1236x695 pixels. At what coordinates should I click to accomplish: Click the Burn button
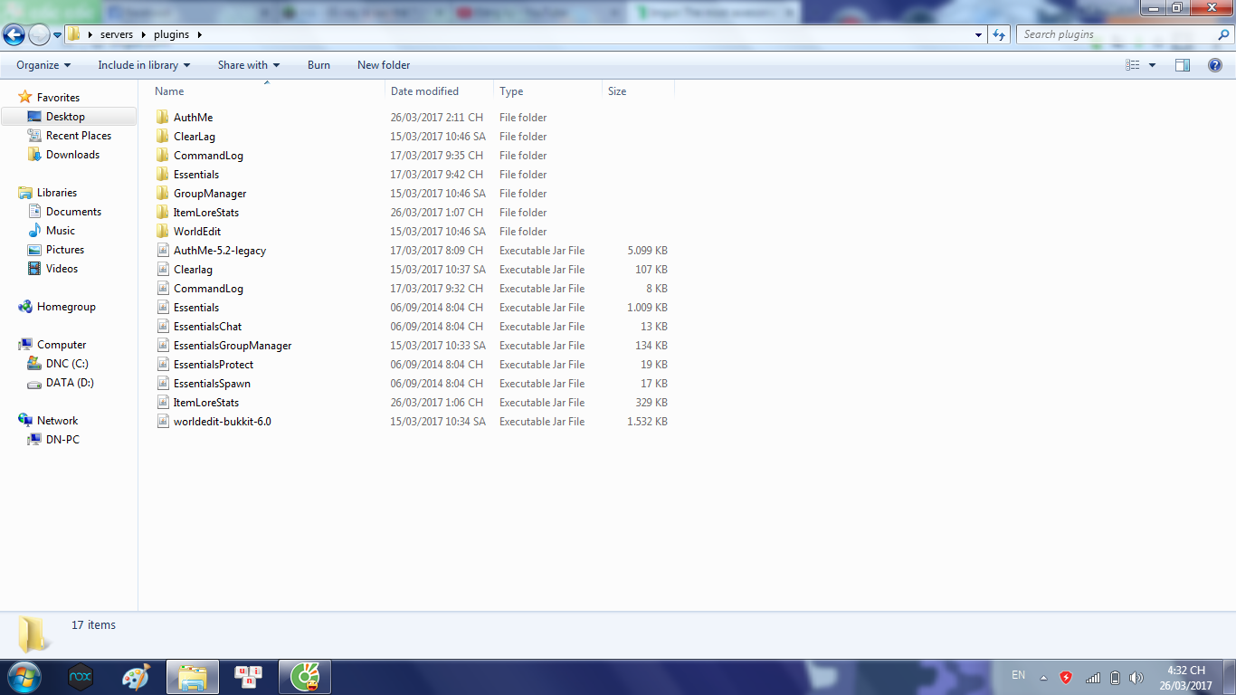pyautogui.click(x=319, y=65)
